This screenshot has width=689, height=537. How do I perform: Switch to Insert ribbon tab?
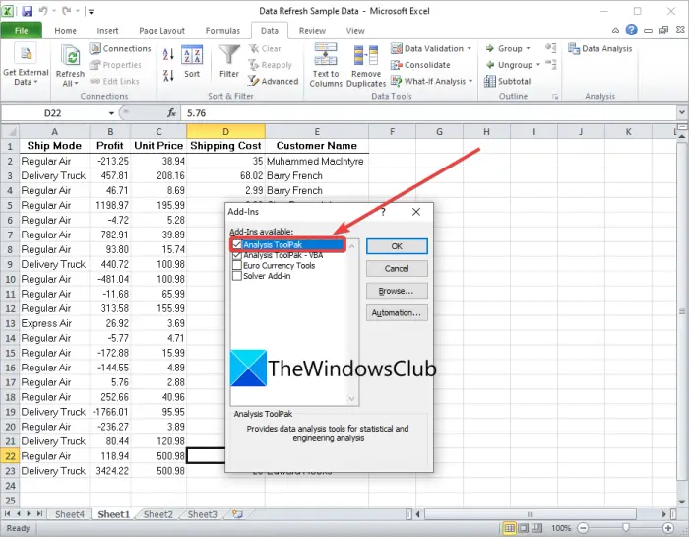pos(107,30)
